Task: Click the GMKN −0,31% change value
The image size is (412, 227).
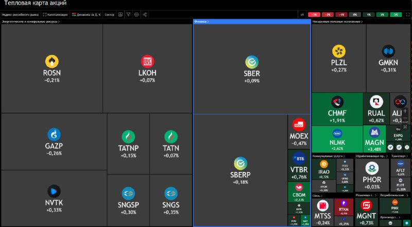Action: [x=388, y=70]
